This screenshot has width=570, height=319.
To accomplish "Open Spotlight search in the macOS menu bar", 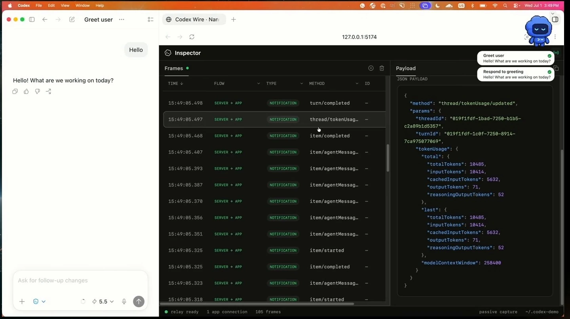I will [x=505, y=6].
